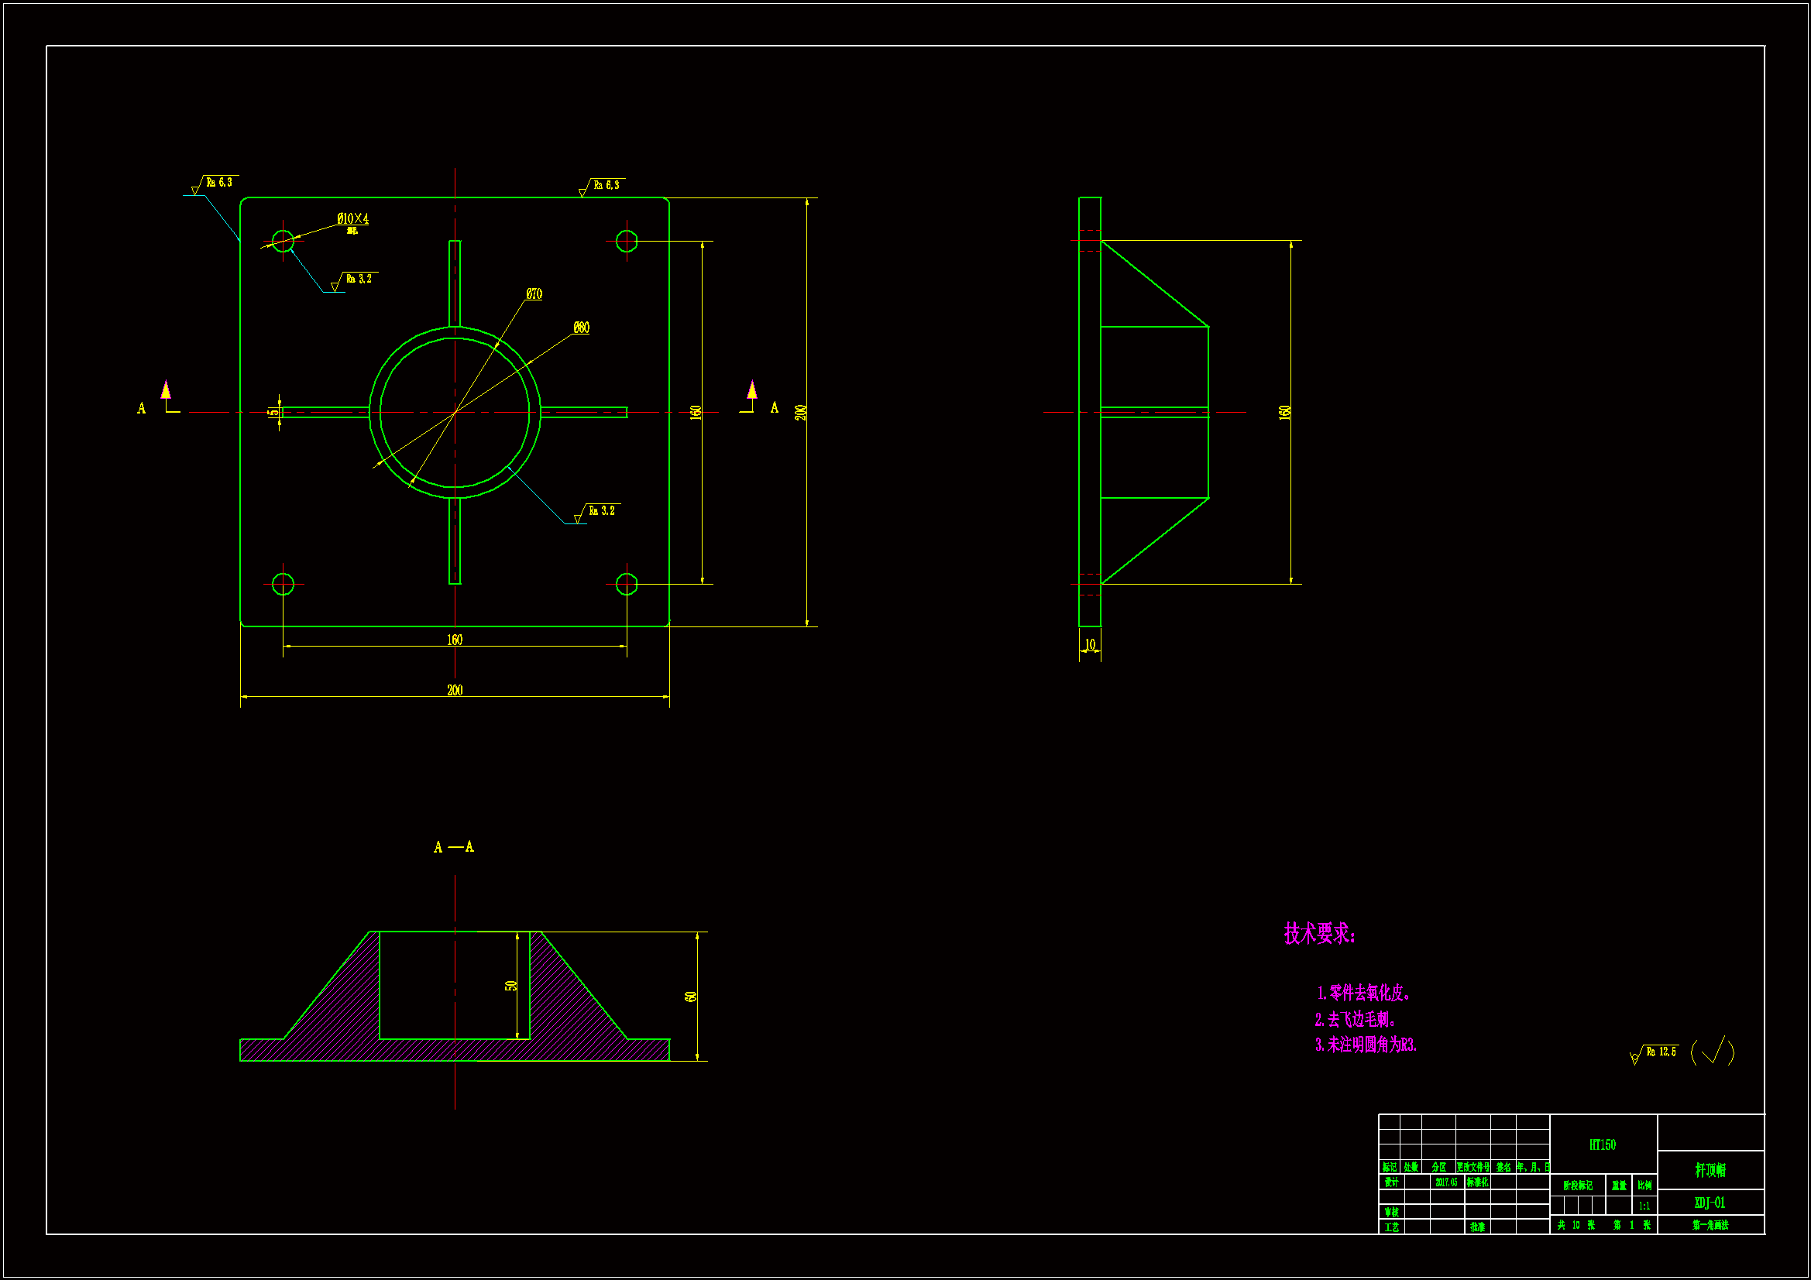Select the XDJ-01 drawing number cell
This screenshot has width=1811, height=1280.
pos(1710,1203)
